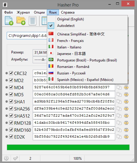Copy the SHA256 hash value
Viewport: 137px width, 163px height.
pos(119,109)
